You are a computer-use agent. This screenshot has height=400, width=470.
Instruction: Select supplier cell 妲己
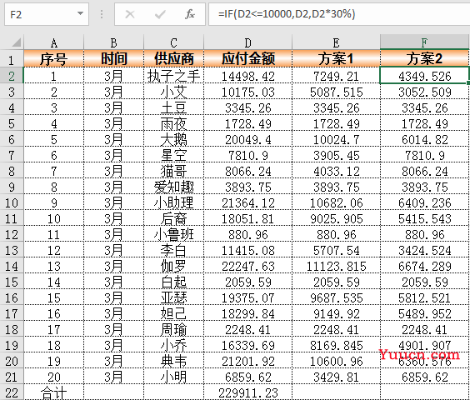coord(174,313)
